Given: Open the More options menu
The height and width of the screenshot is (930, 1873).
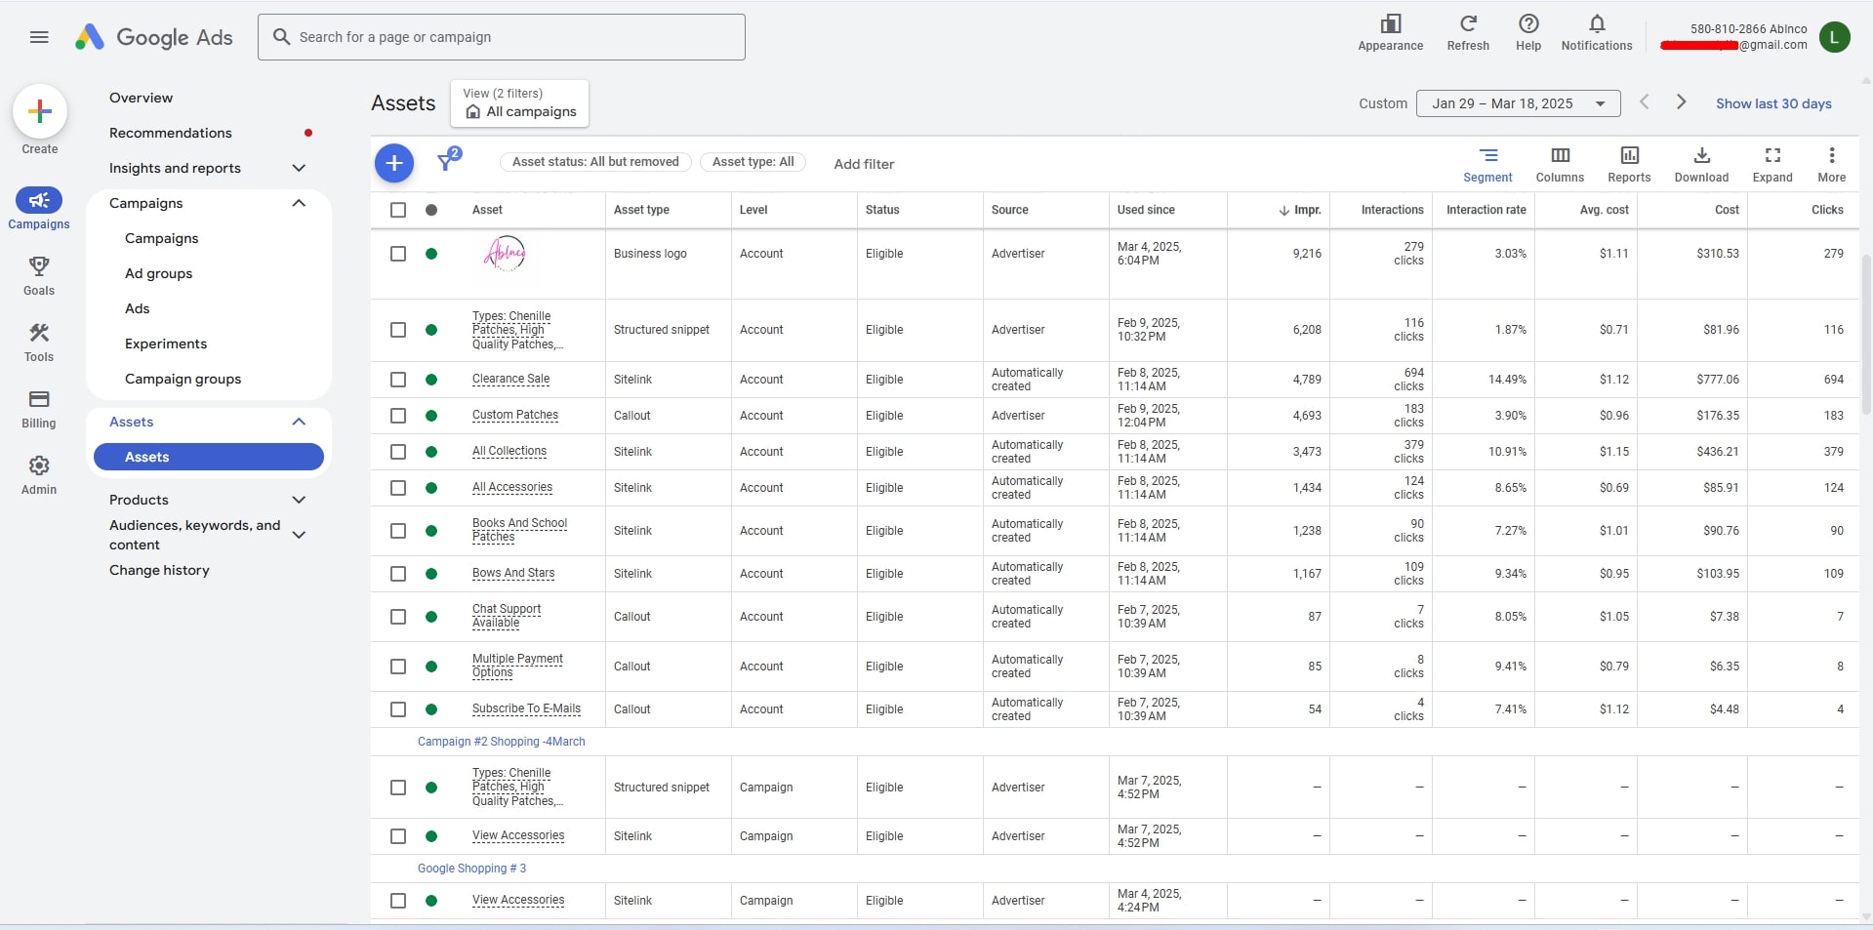Looking at the screenshot, I should (x=1831, y=164).
